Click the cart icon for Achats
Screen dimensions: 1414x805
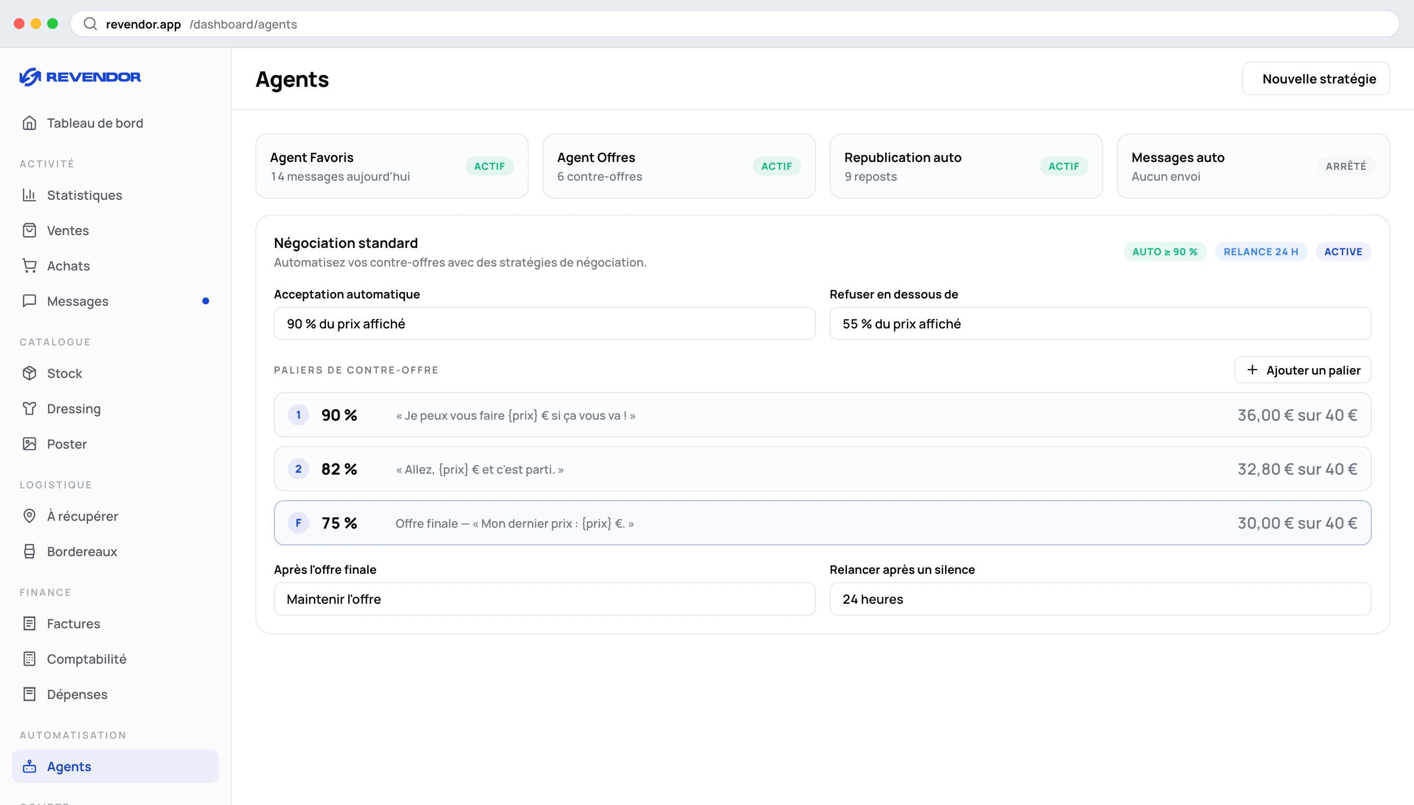coord(29,266)
